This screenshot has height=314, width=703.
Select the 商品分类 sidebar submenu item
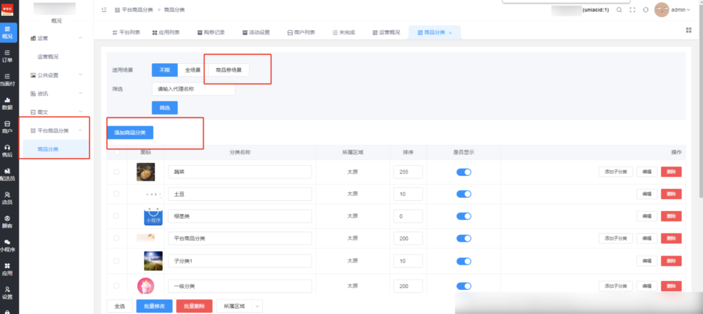point(56,149)
